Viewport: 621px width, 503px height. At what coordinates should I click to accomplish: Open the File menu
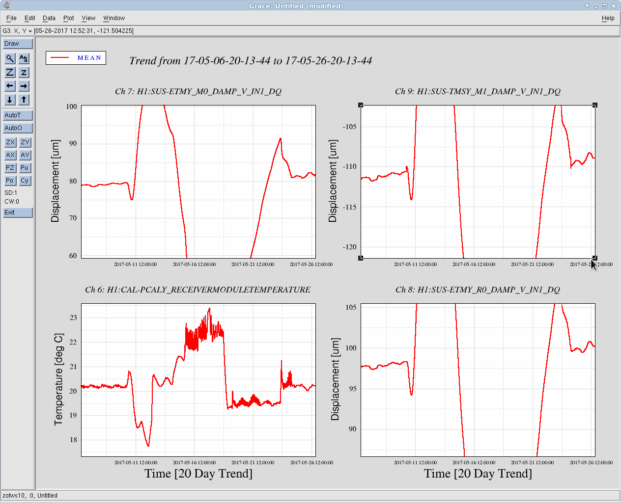(x=11, y=18)
